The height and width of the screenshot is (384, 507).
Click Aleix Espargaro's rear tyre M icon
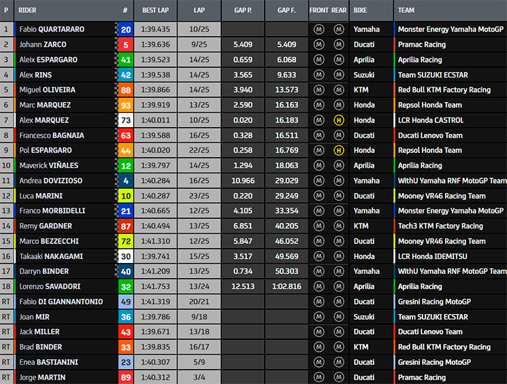click(338, 60)
